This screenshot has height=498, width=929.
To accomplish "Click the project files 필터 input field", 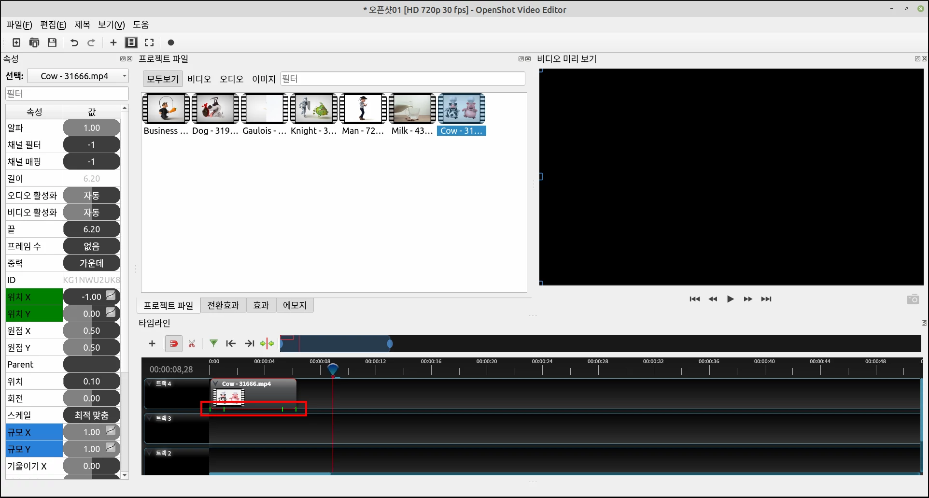I will [403, 79].
